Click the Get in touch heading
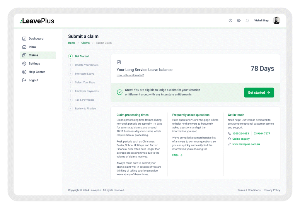Image resolution: width=300 pixels, height=209 pixels. [236, 115]
